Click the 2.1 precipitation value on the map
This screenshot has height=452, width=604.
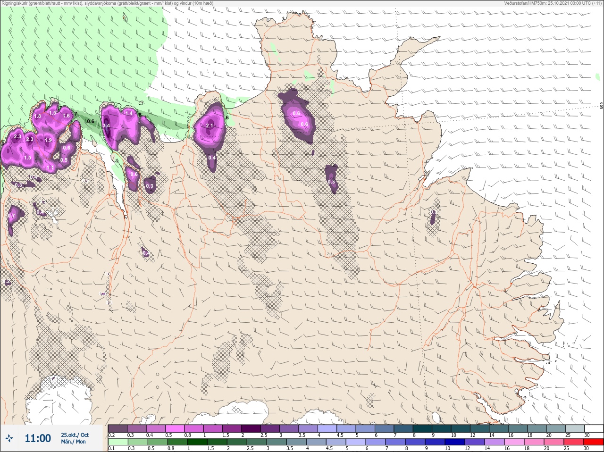(210, 126)
